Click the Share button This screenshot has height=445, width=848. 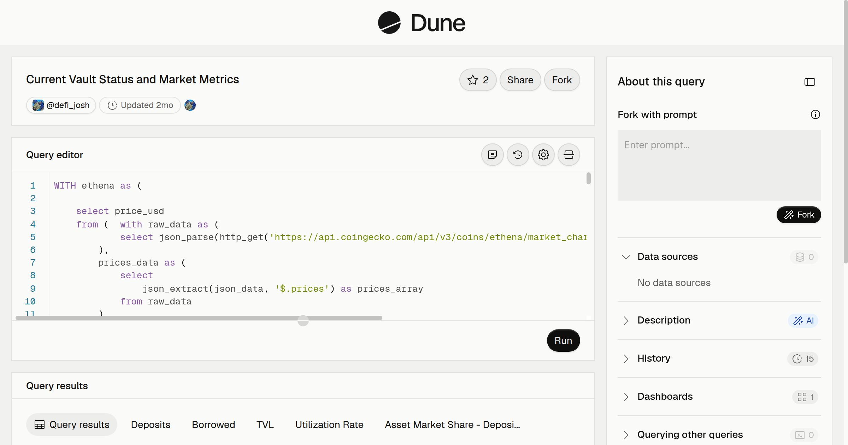520,80
